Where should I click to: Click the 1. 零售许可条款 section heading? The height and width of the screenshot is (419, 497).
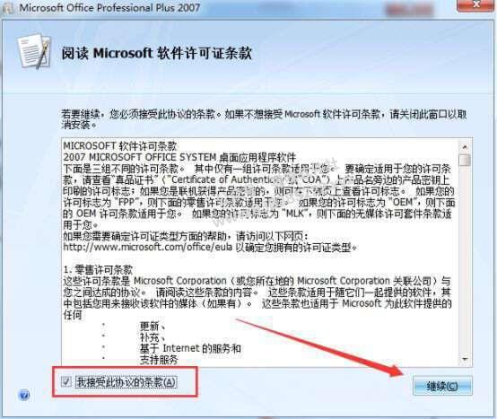[x=98, y=270]
